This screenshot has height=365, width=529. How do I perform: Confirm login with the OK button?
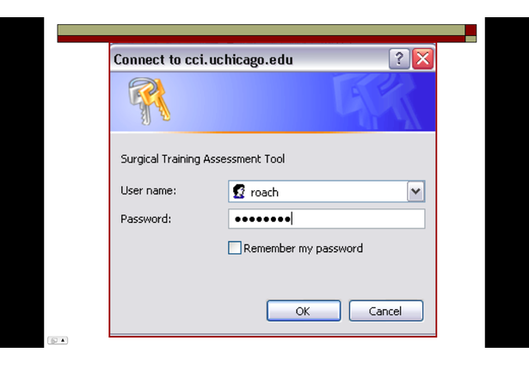(x=304, y=311)
